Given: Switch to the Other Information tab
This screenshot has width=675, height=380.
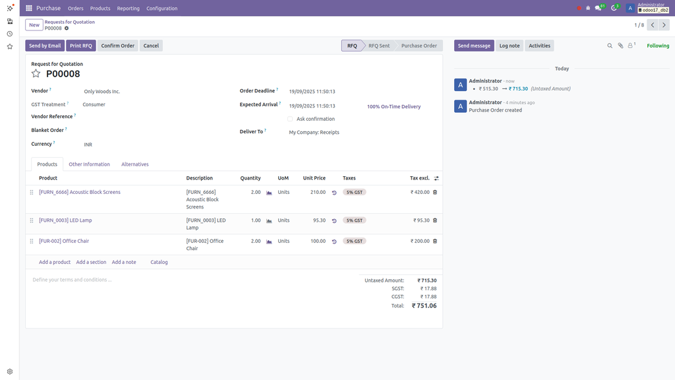Looking at the screenshot, I should pos(90,164).
